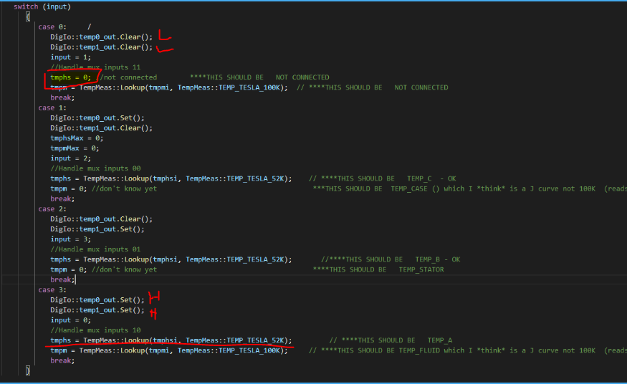Image resolution: width=627 pixels, height=384 pixels.
Task: Click the input = 3 assignment
Action: pos(70,239)
